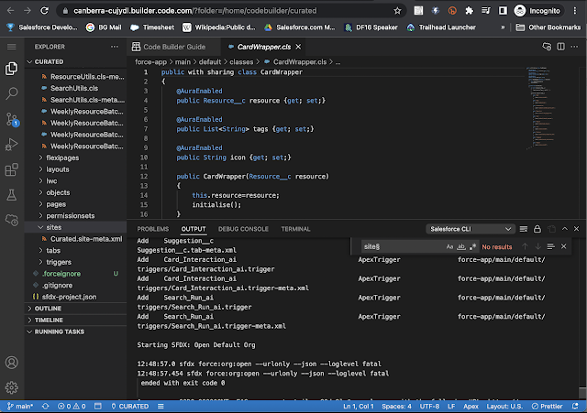
Task: Open the Trailhead Launcher bookmark
Action: 441,27
